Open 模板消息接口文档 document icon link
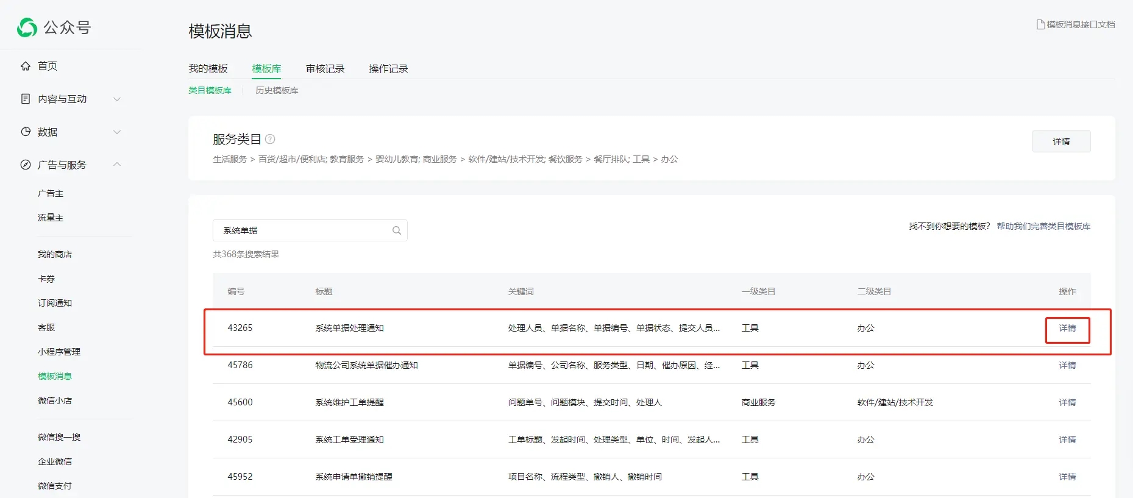1133x498 pixels. (x=1040, y=24)
